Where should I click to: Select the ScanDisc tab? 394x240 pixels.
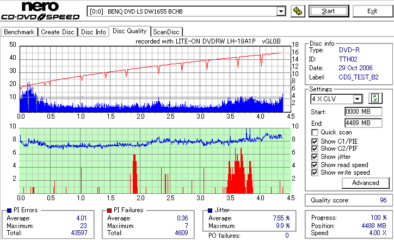pyautogui.click(x=166, y=32)
